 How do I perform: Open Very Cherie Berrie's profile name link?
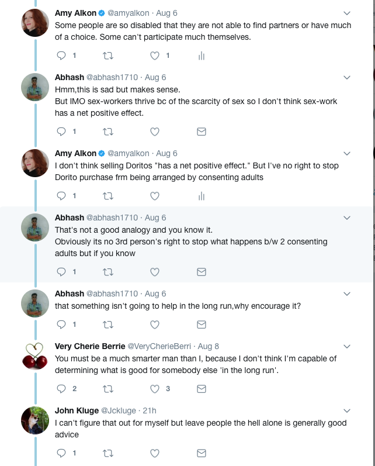(x=89, y=346)
